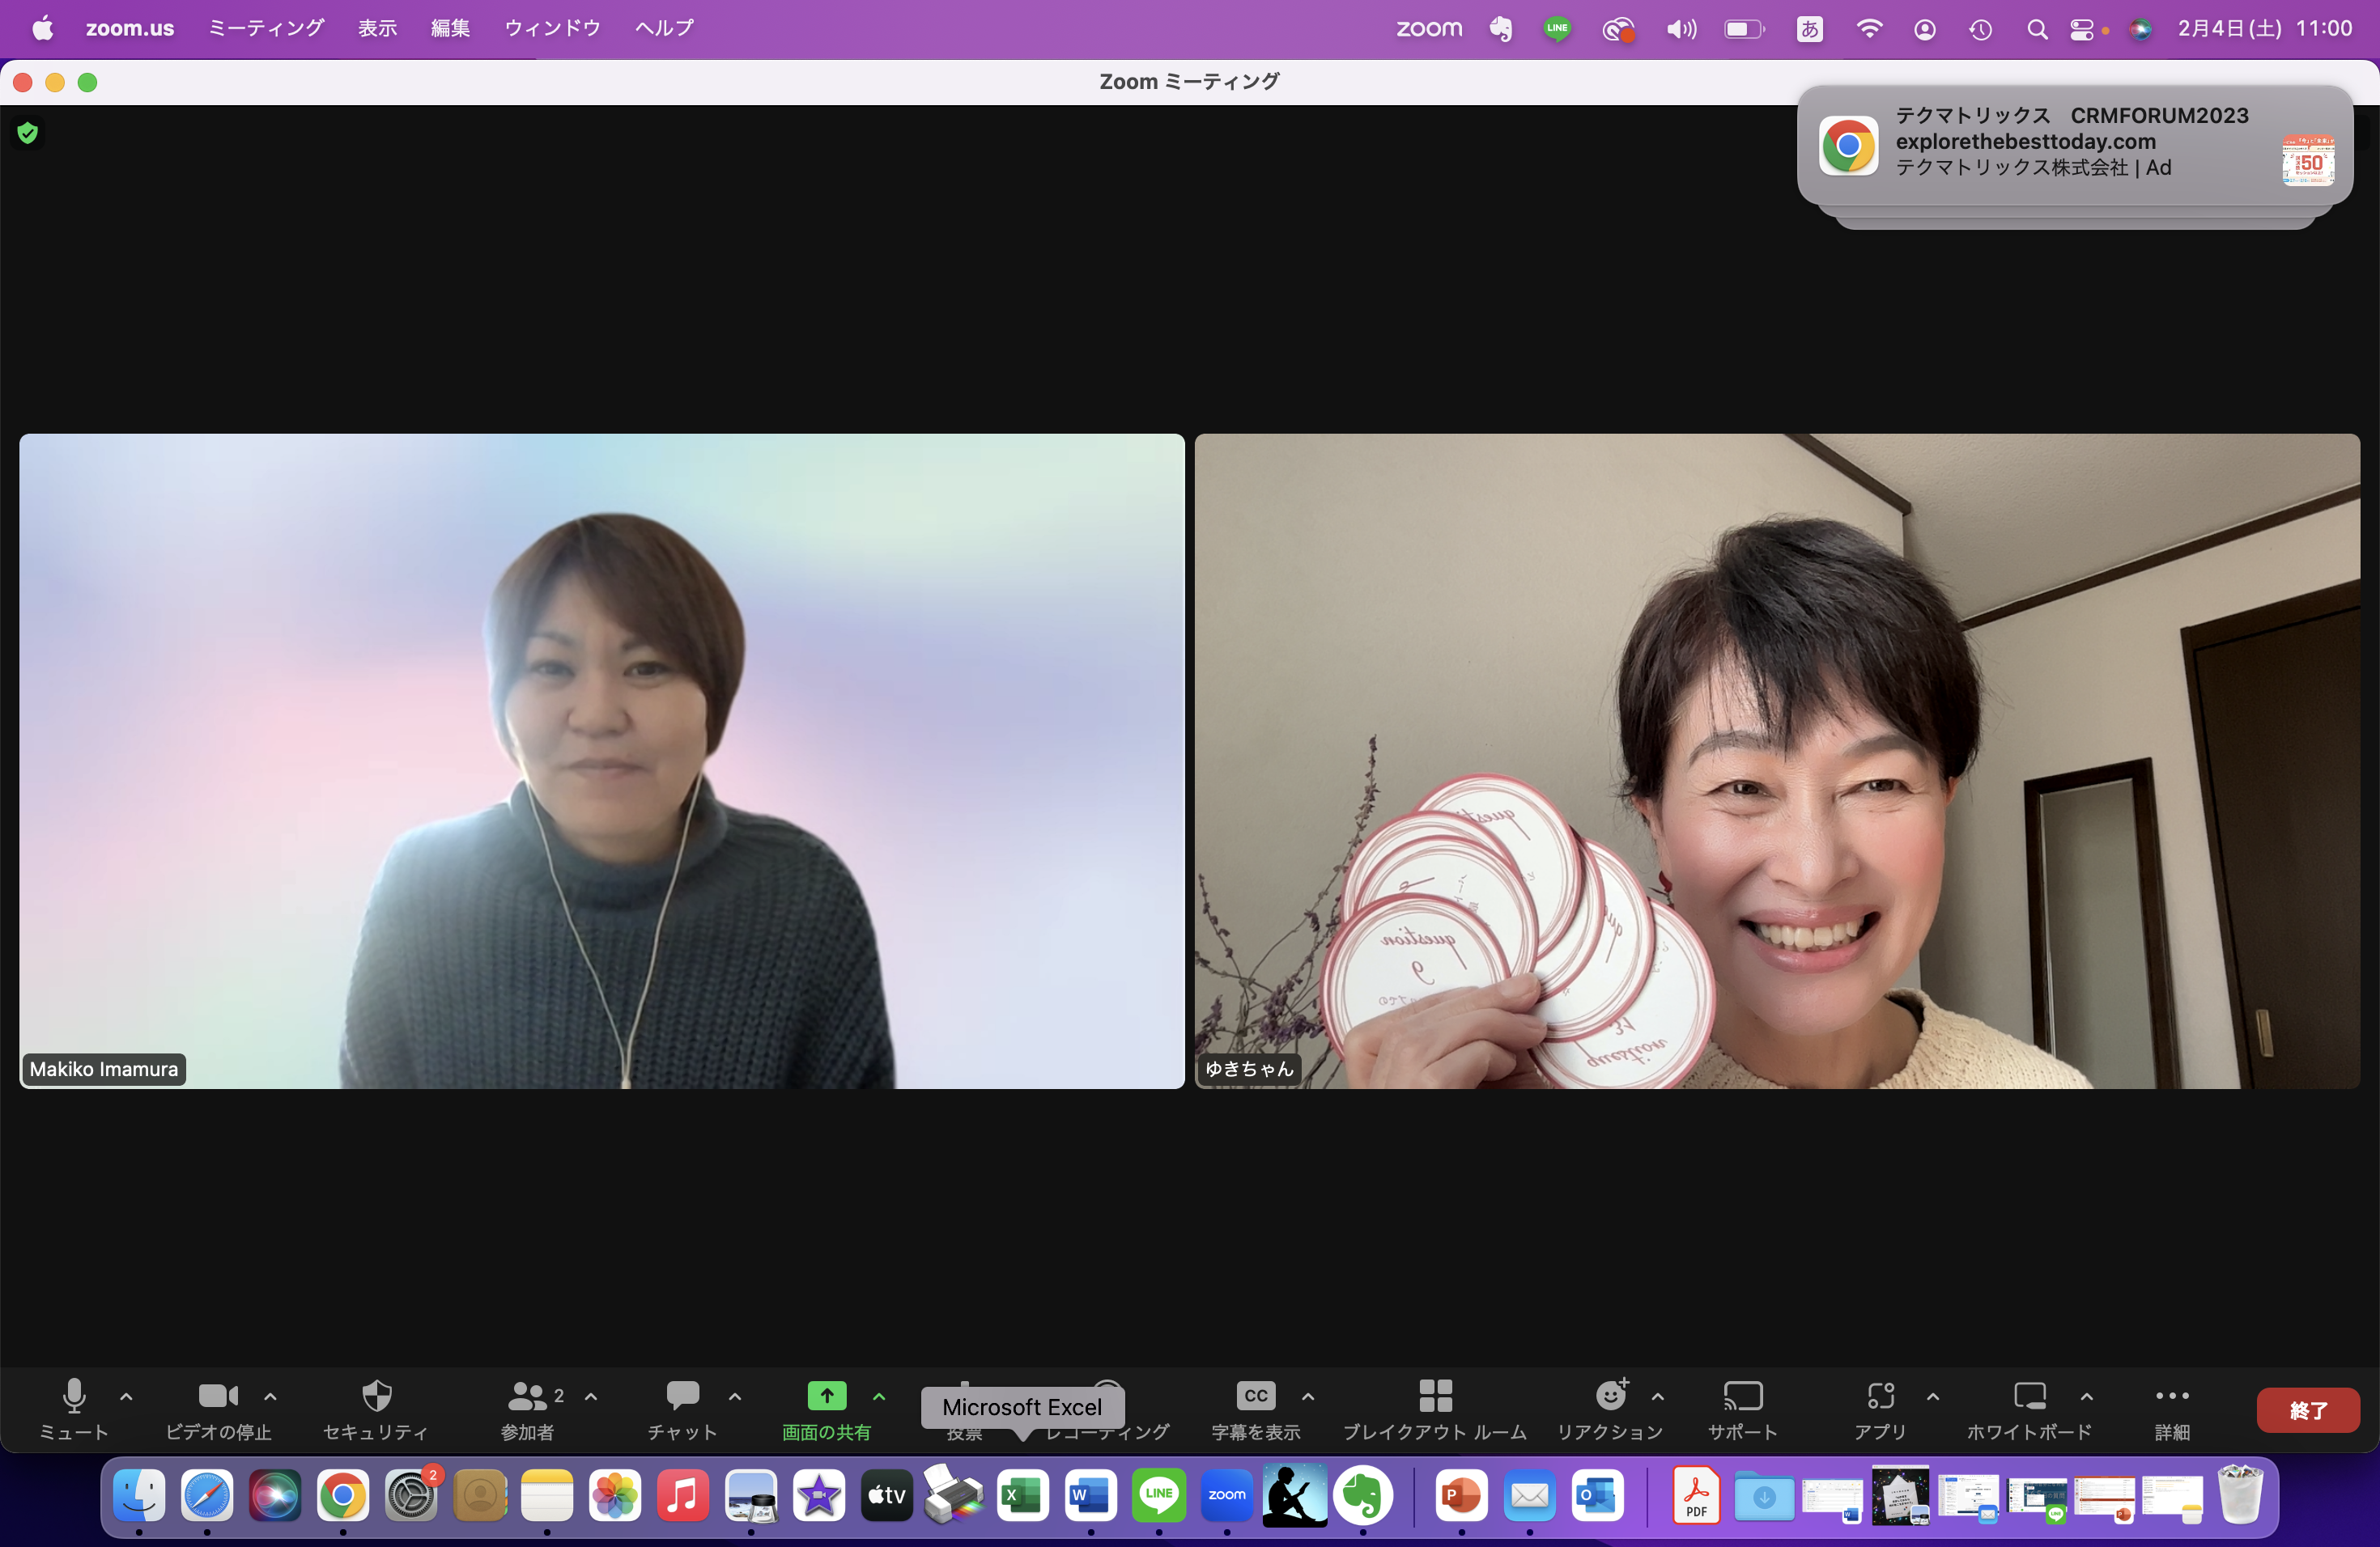Click the green encryption shield icon
Screen dimensions: 2380x1547
tap(28, 133)
